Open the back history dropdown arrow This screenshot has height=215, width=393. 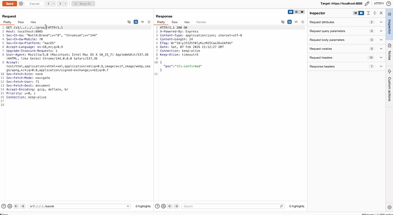click(53, 4)
